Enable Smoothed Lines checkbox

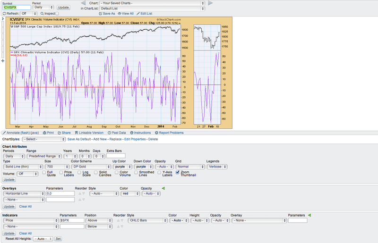click(136, 172)
